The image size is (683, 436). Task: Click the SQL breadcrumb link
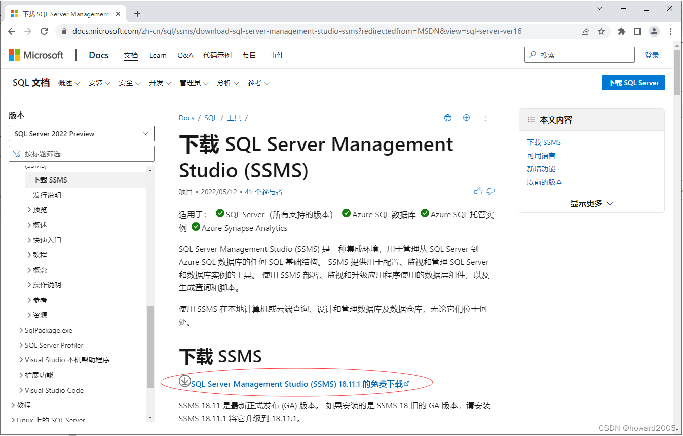210,118
